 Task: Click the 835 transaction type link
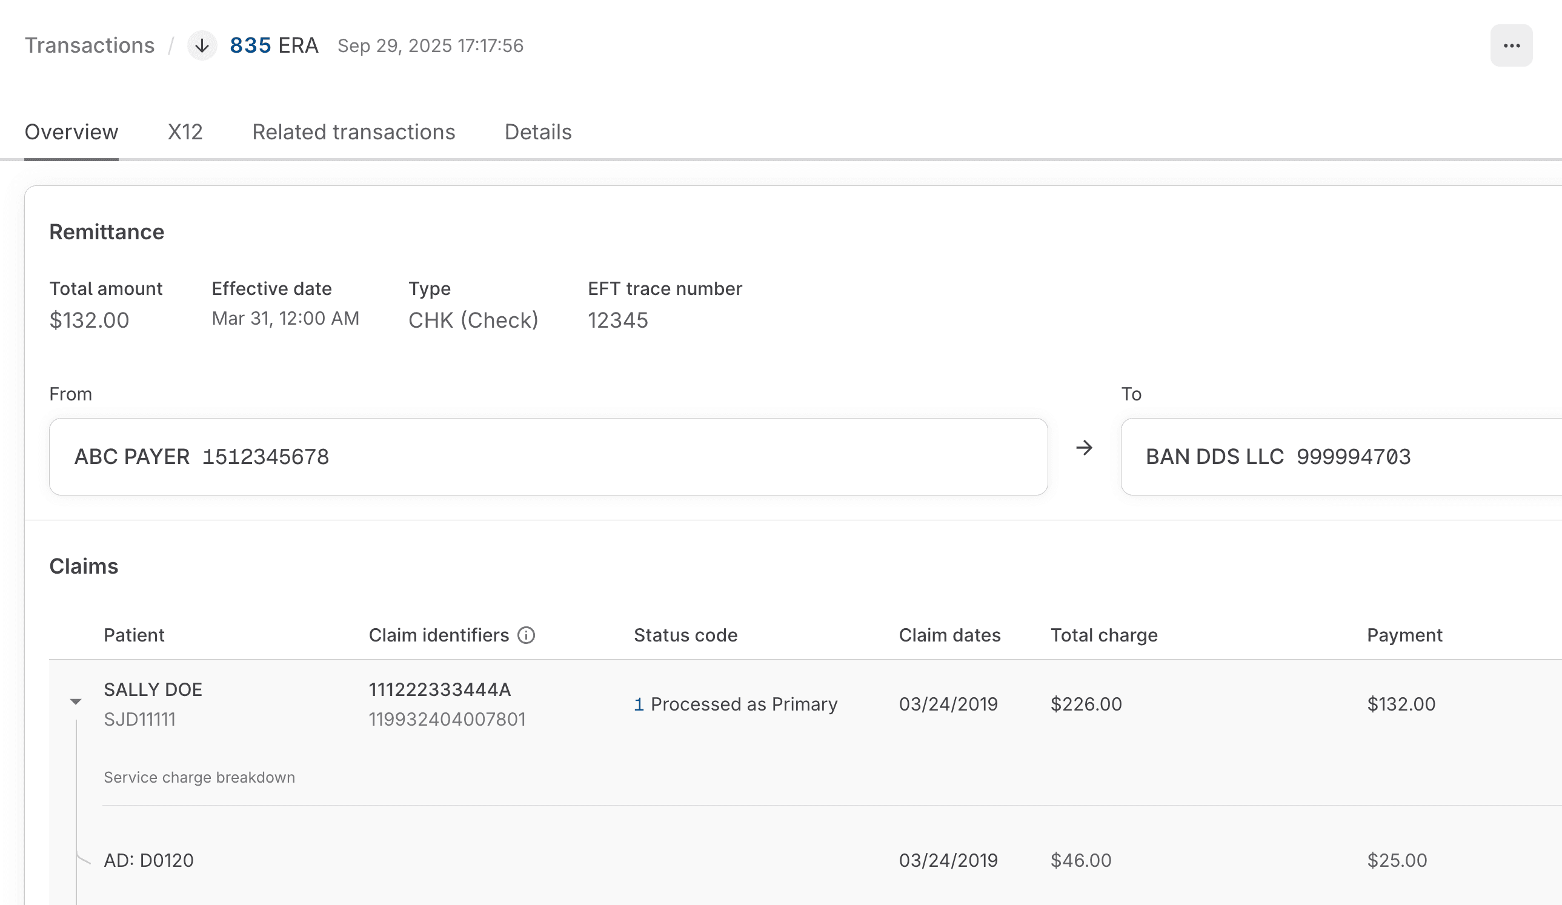(250, 46)
